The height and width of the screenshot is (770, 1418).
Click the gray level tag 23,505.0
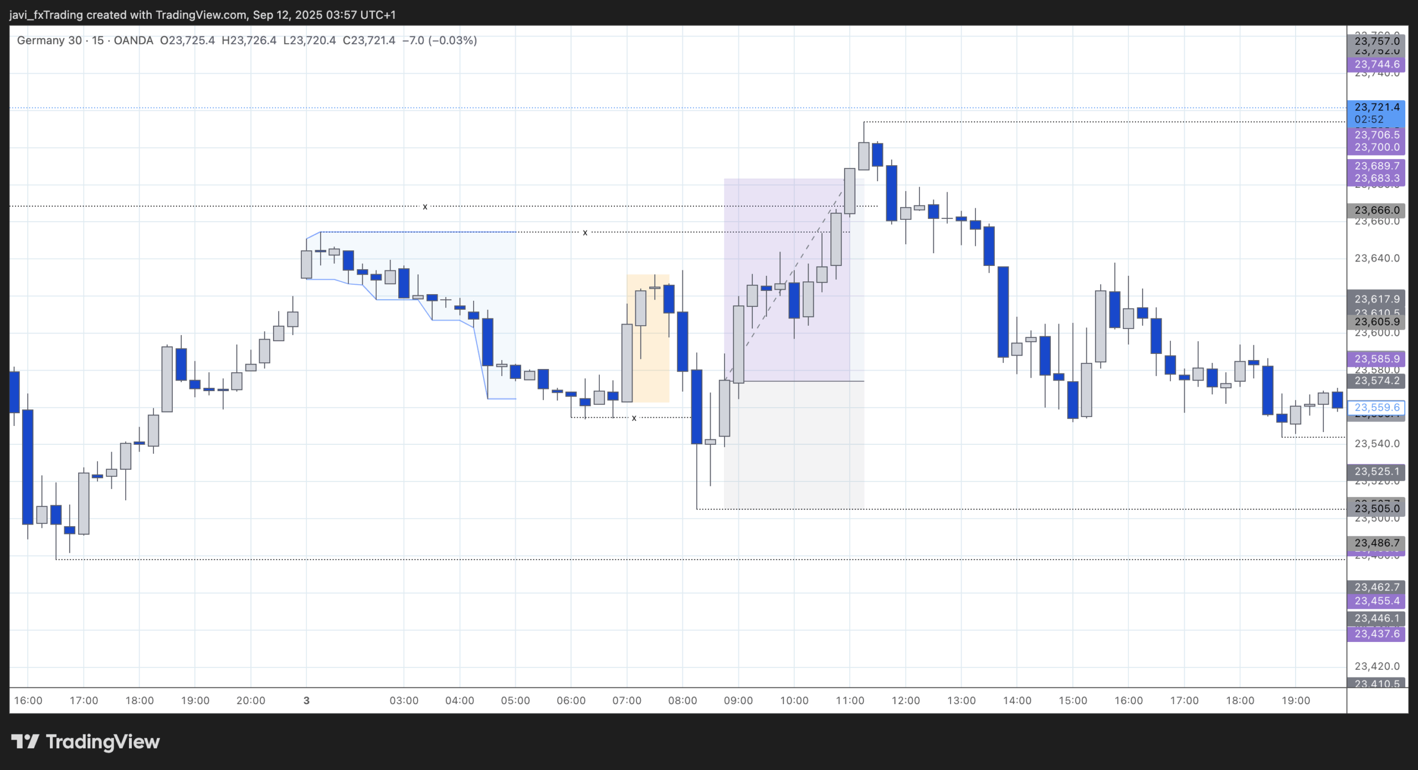(1378, 507)
